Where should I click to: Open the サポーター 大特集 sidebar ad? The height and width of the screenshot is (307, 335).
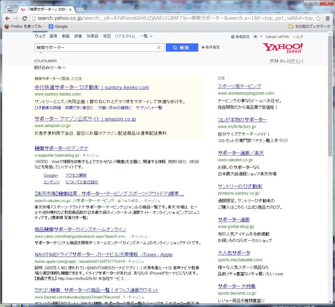[x=237, y=286]
